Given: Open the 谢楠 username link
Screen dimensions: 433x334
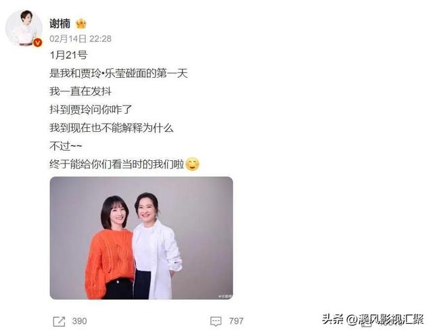Looking at the screenshot, I should (x=60, y=24).
